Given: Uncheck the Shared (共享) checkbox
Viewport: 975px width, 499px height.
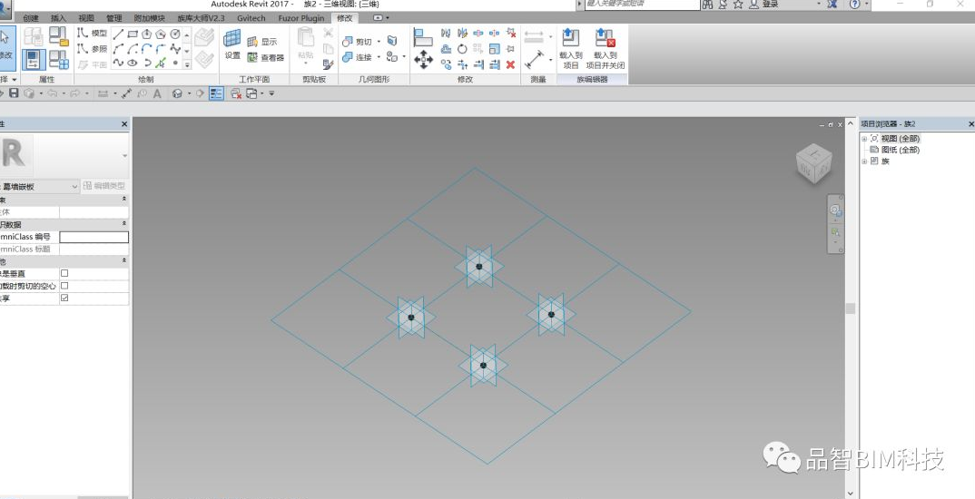Looking at the screenshot, I should tap(64, 298).
